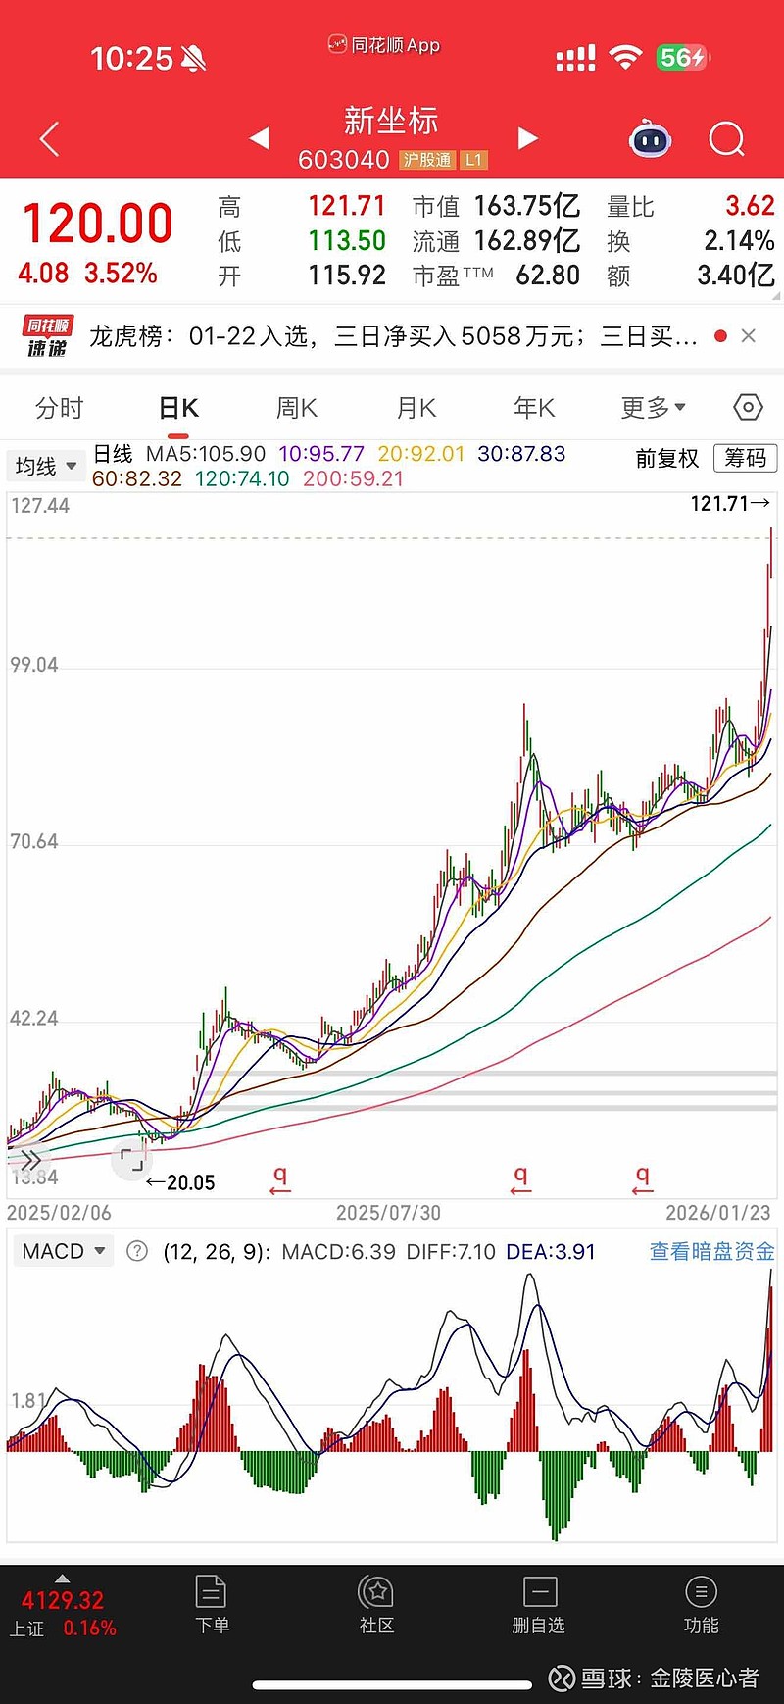Open the robot AI assistant
This screenshot has width=784, height=1704.
[x=650, y=139]
